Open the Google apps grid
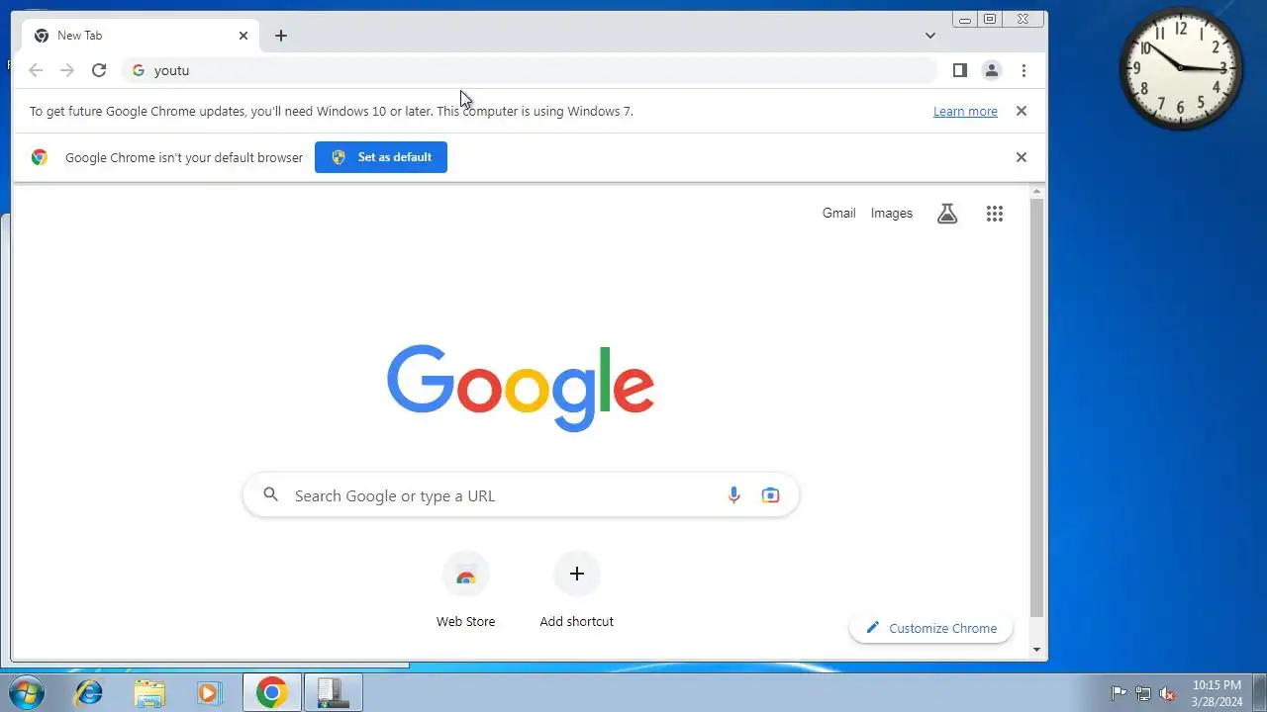The width and height of the screenshot is (1267, 712). pos(995,214)
